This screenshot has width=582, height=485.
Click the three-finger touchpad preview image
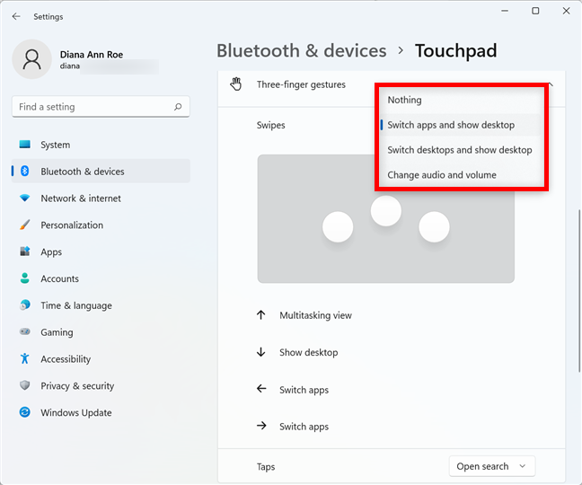pyautogui.click(x=385, y=219)
